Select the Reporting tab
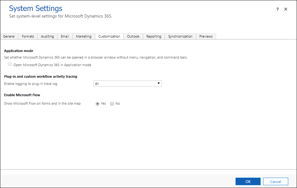 (154, 36)
